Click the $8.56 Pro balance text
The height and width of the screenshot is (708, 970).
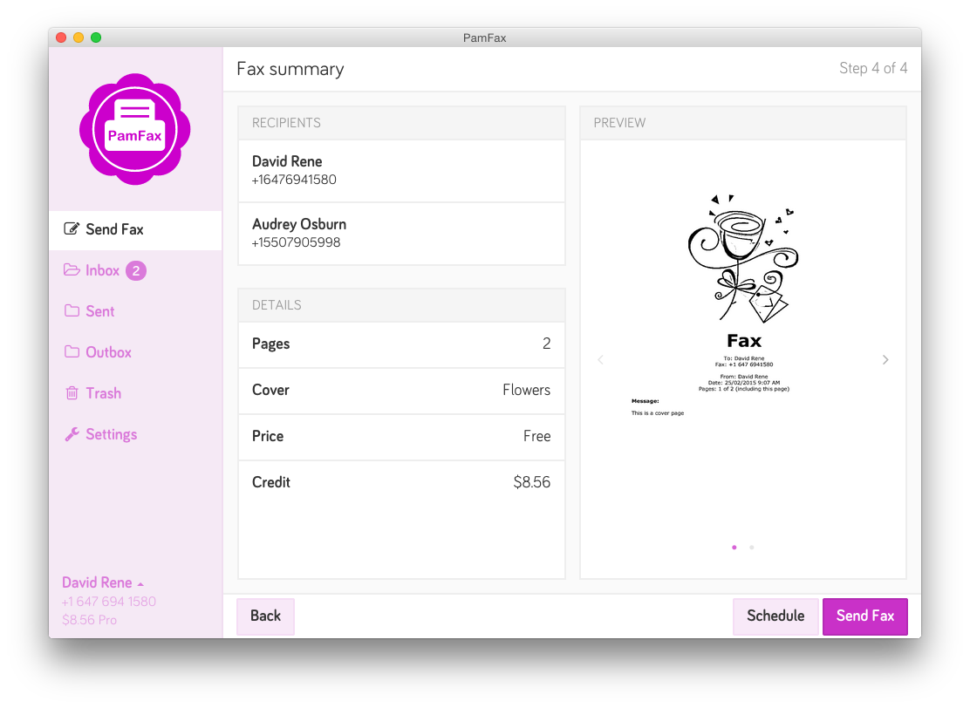click(89, 620)
